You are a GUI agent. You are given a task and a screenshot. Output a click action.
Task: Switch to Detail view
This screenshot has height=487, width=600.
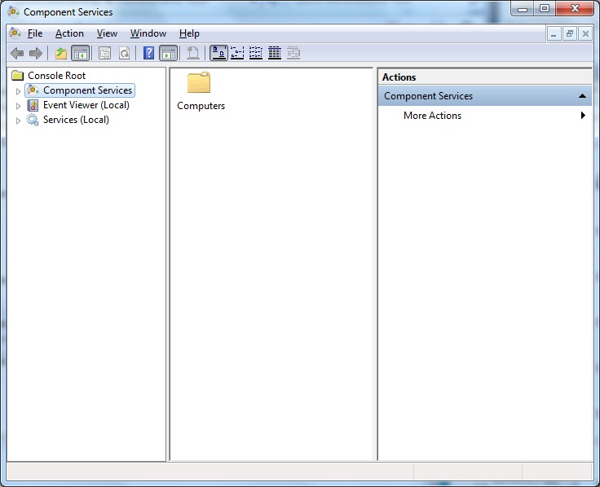[x=275, y=53]
